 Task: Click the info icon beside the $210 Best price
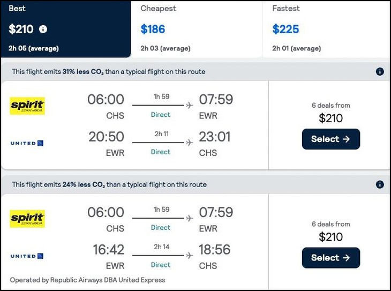[x=43, y=29]
